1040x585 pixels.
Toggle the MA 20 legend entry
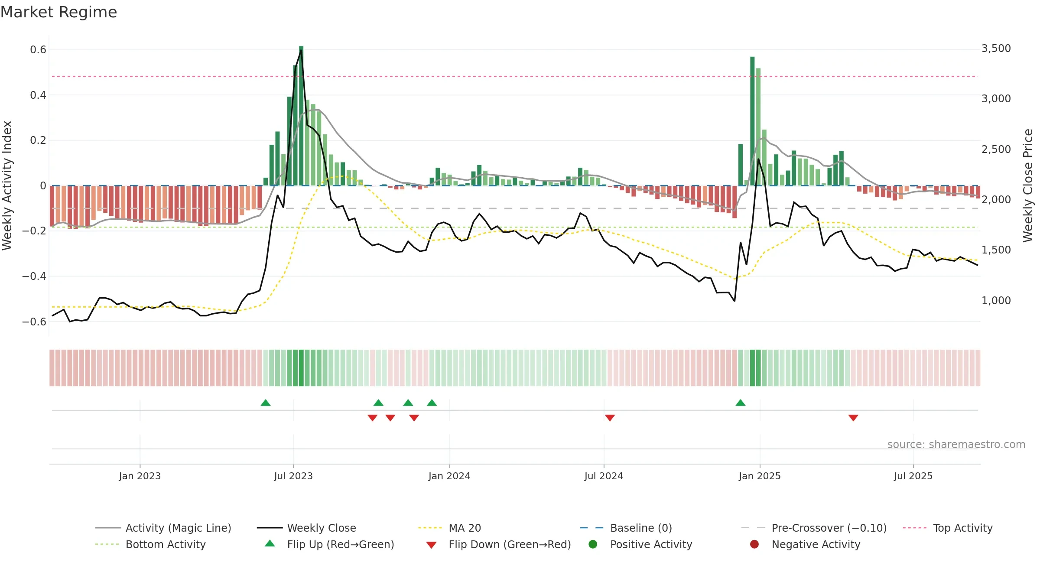tap(450, 528)
